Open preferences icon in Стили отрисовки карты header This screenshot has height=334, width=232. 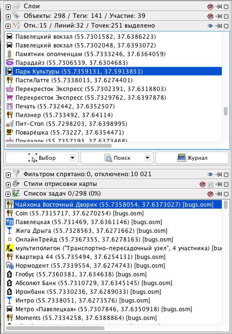211,184
